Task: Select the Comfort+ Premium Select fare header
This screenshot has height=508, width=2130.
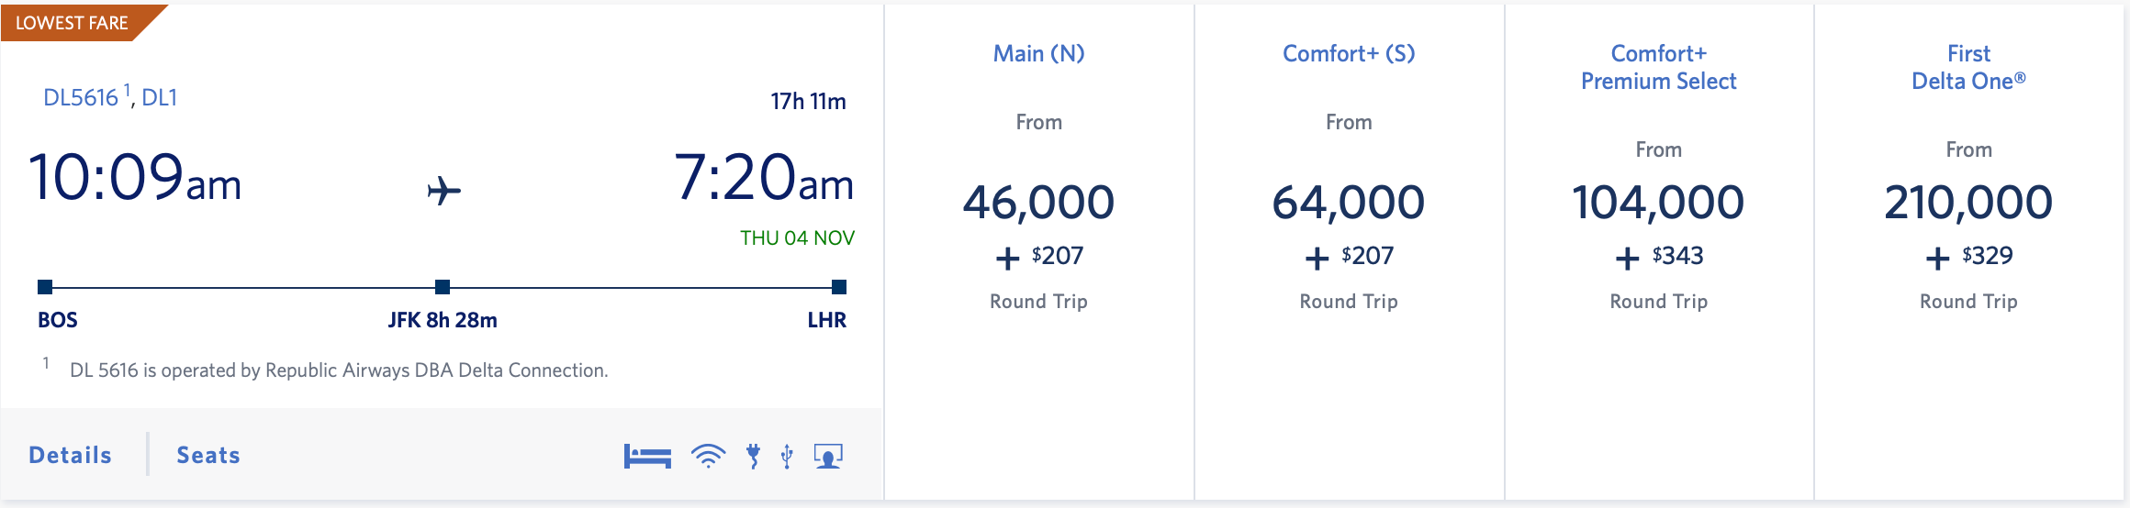Action: tap(1658, 68)
